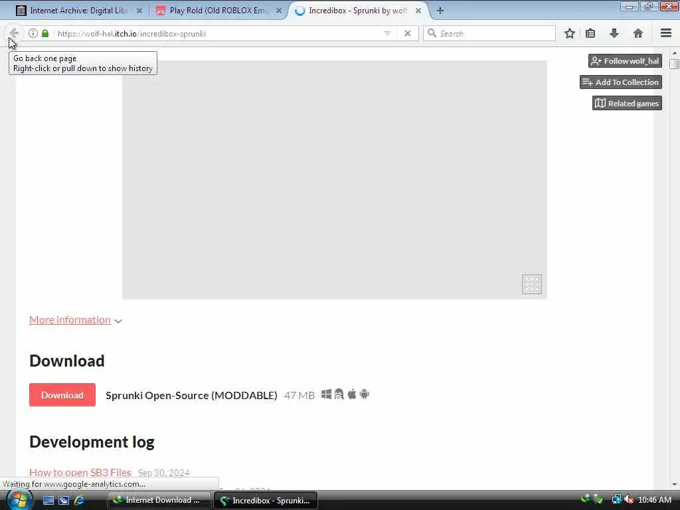
Task: Show bookmarks list icon
Action: (x=590, y=33)
